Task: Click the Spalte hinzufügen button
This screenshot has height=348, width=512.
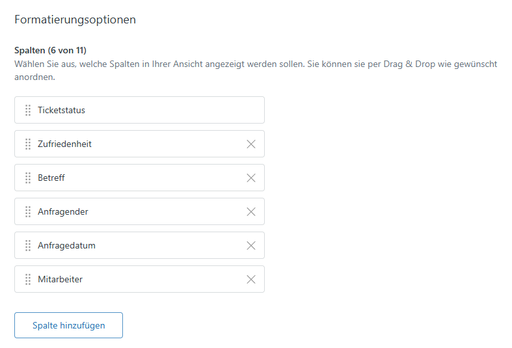Action: point(68,325)
